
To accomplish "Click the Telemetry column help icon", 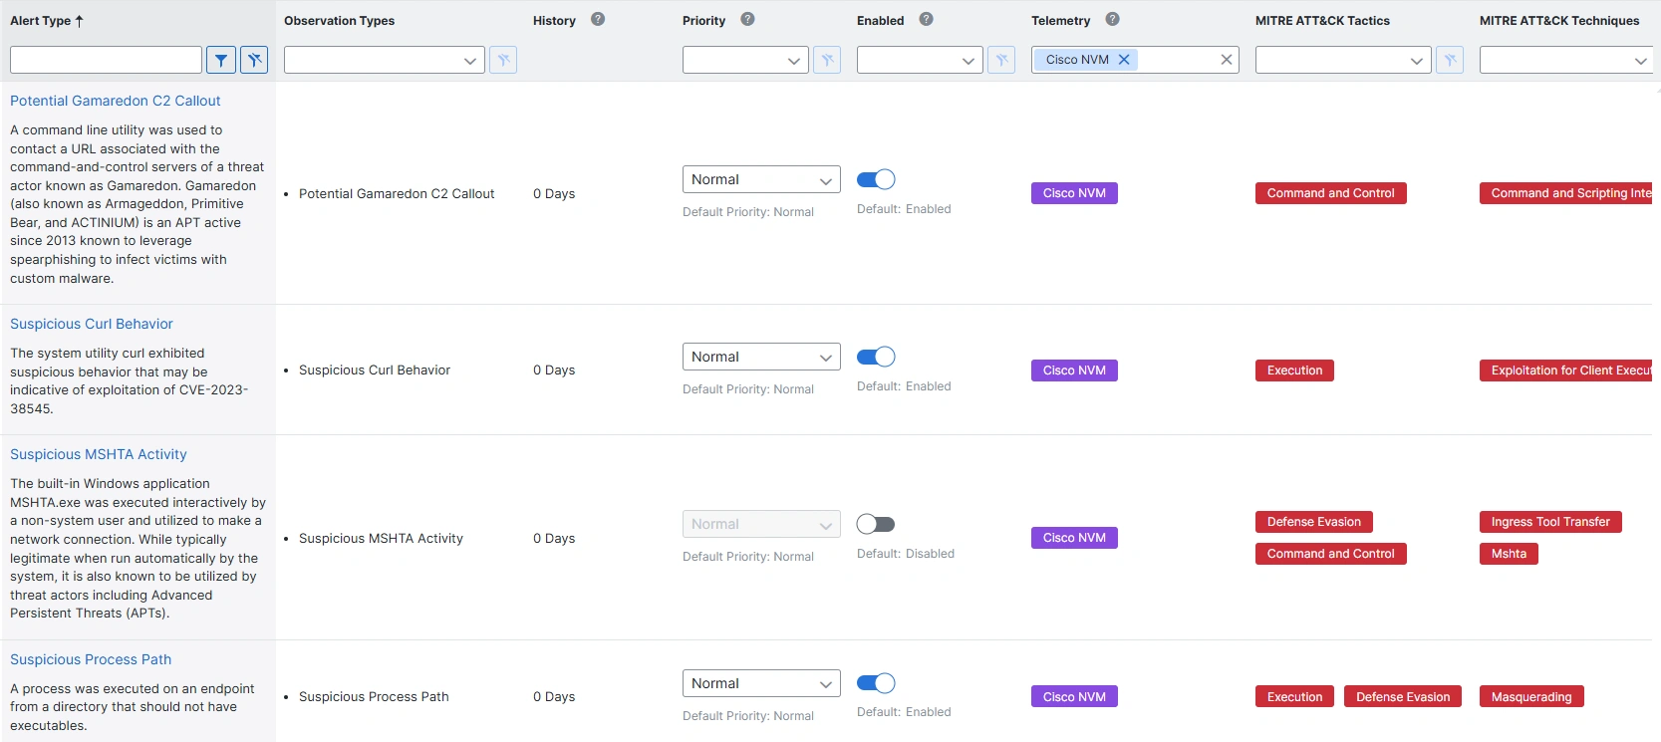I will click(x=1112, y=19).
